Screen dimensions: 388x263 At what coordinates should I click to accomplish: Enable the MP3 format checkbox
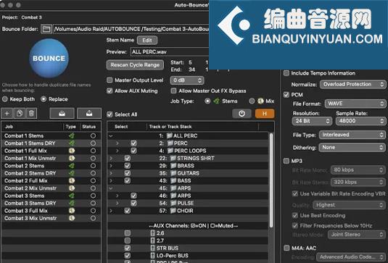pyautogui.click(x=286, y=161)
